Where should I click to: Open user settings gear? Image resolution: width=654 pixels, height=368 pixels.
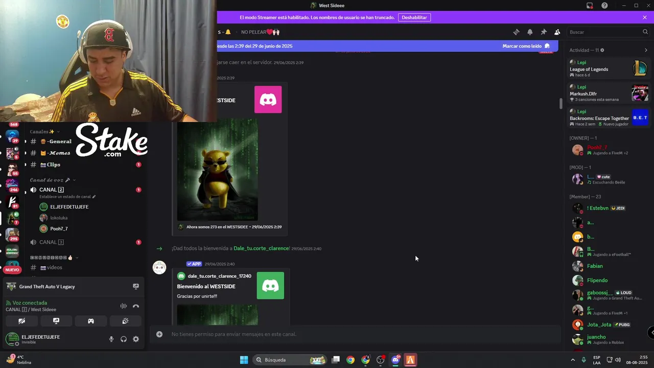coord(136,339)
